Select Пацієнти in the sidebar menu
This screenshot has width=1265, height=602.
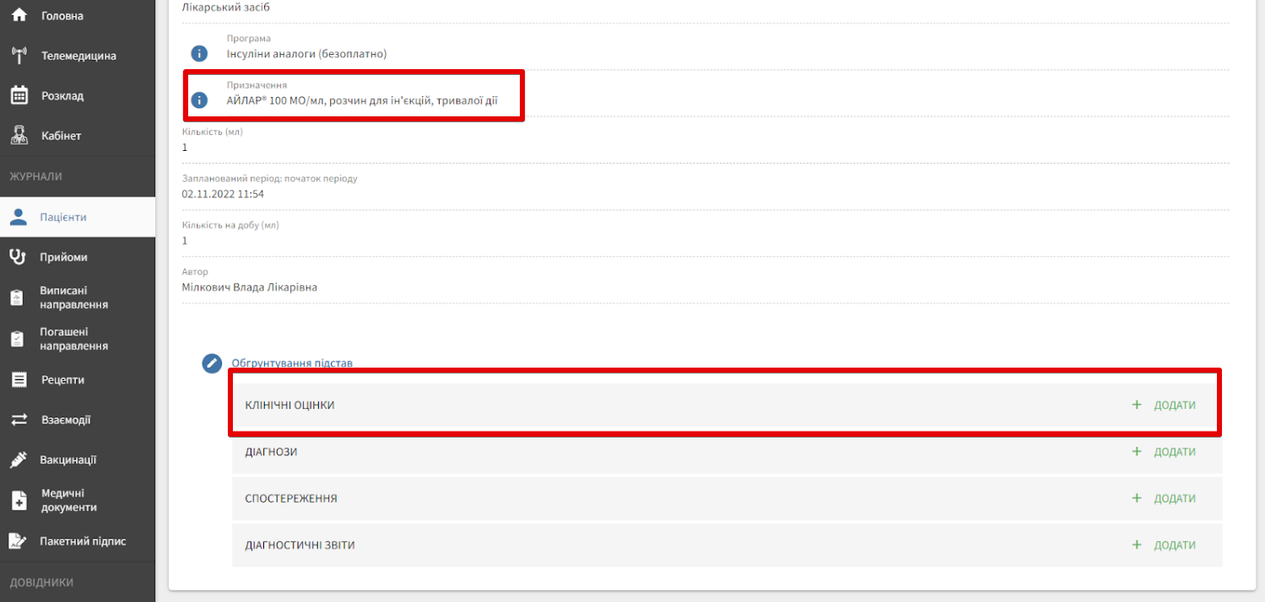63,217
